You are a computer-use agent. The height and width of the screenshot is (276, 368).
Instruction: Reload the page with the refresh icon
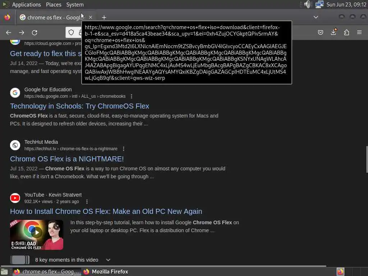coord(34,33)
